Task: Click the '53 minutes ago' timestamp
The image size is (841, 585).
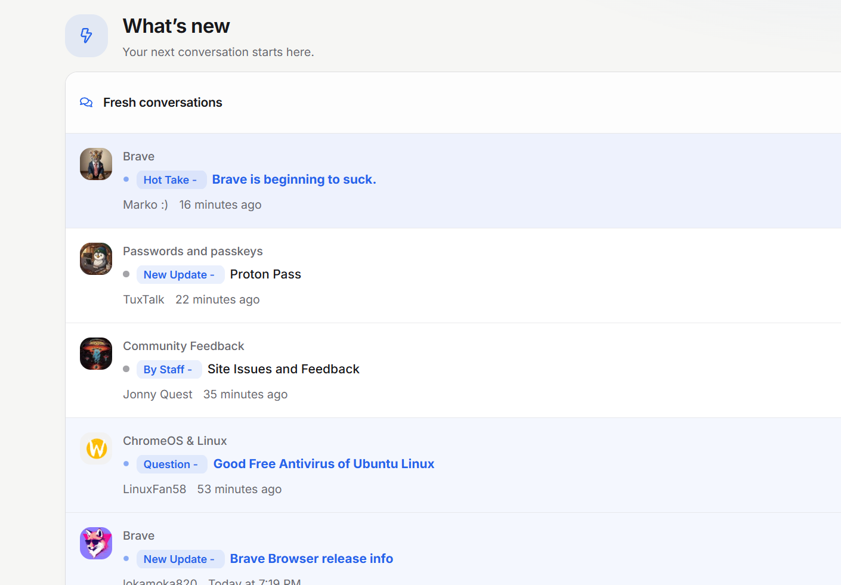Action: [x=239, y=489]
